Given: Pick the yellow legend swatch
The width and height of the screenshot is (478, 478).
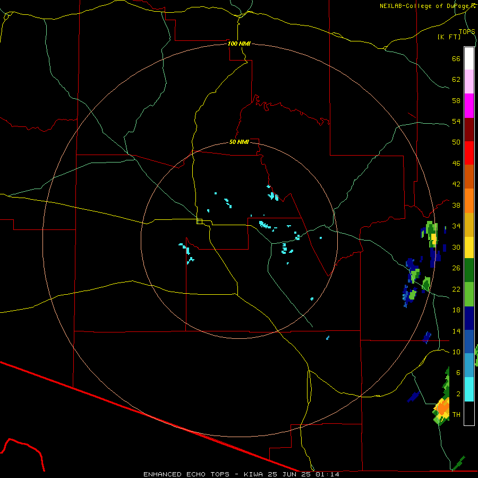Looking at the screenshot, I should [x=469, y=247].
